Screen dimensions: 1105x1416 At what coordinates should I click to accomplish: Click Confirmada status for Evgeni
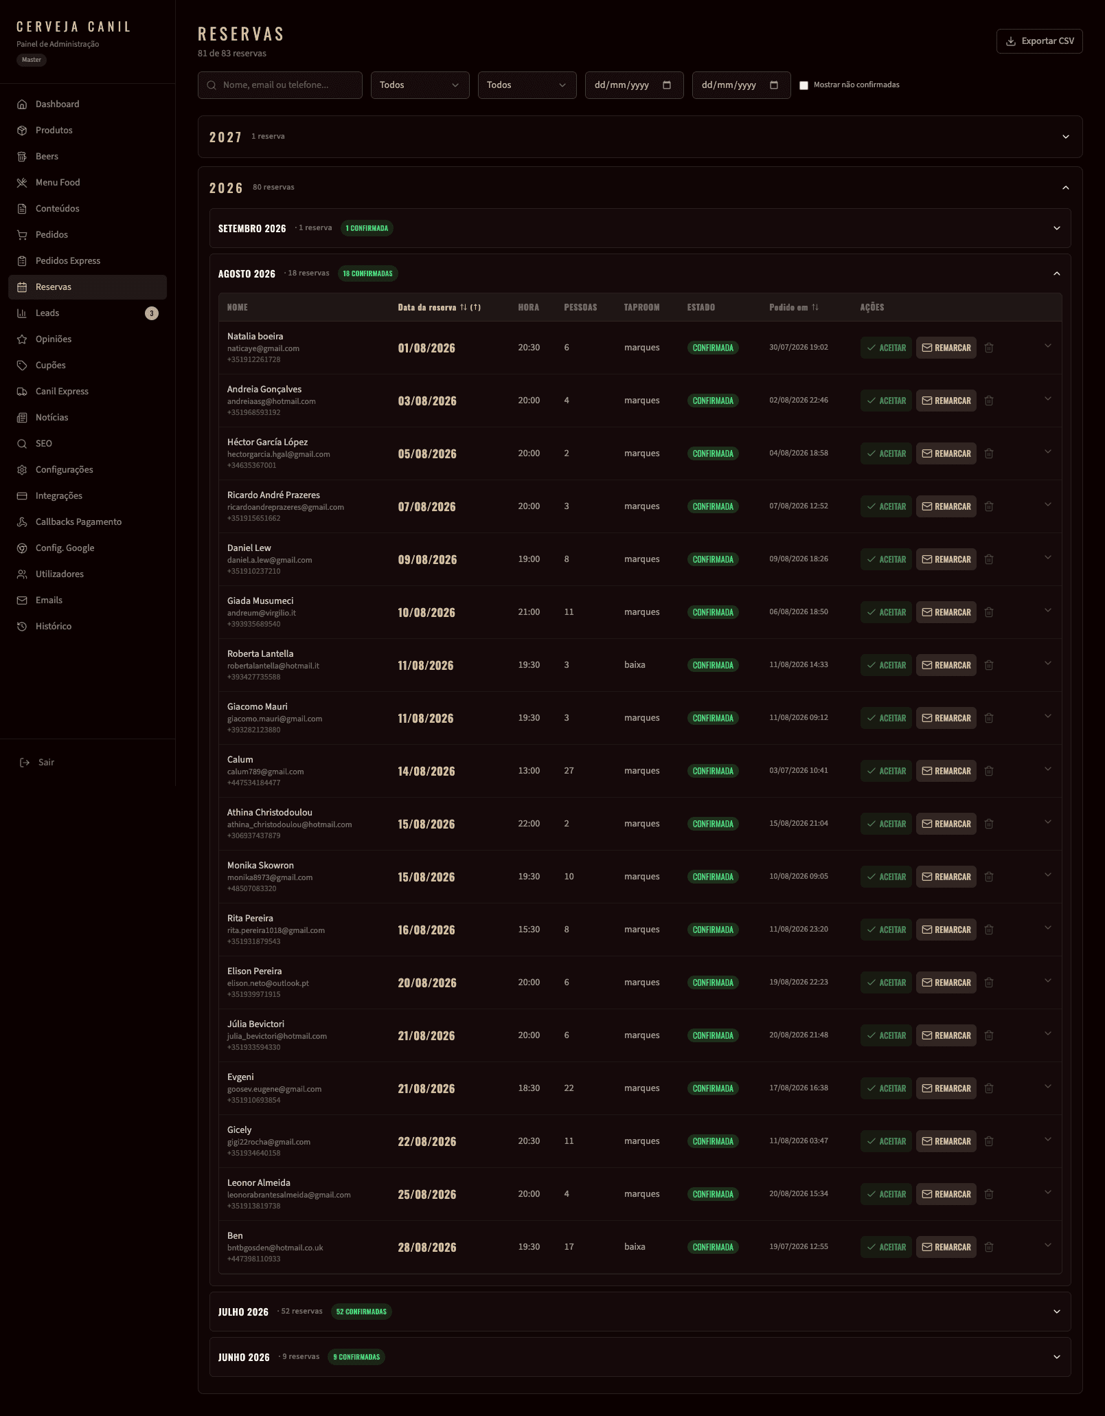click(713, 1088)
